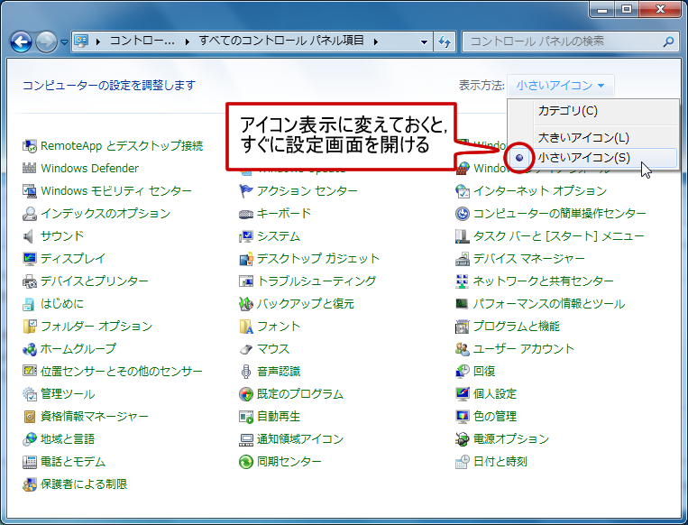Image resolution: width=688 pixels, height=525 pixels.
Task: Click the Control Panel icon in address bar
Action: pyautogui.click(x=81, y=41)
